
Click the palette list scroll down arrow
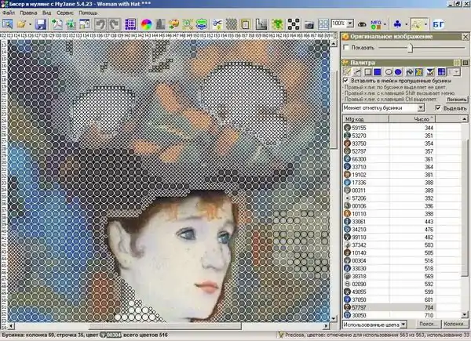(465, 314)
